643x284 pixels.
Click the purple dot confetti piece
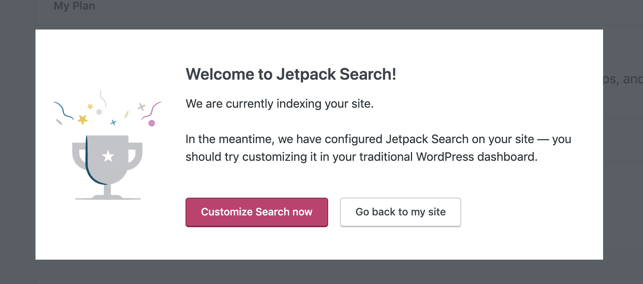152,123
